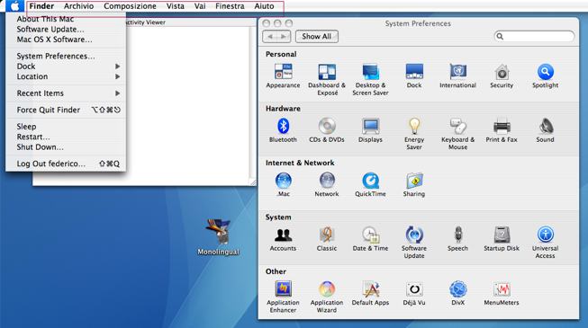Open Accounts preferences
588x328 pixels.
283,239
